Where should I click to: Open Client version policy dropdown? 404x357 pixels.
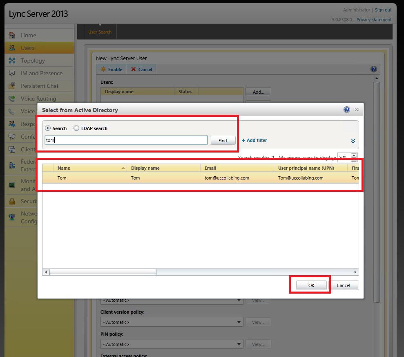coord(239,322)
